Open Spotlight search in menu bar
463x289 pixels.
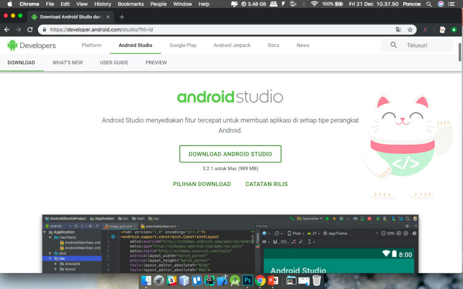(x=429, y=4)
